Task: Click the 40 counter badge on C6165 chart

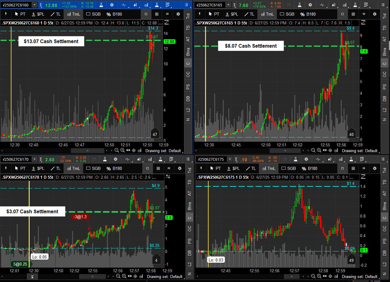Action: pyautogui.click(x=351, y=134)
